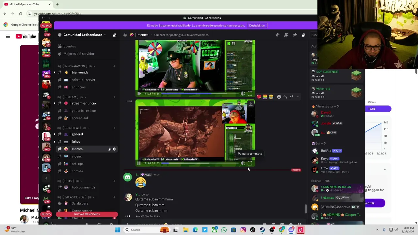Click the NUEVAS MENCIONES button
Screen dimensions: 418x235
[x=87, y=214]
